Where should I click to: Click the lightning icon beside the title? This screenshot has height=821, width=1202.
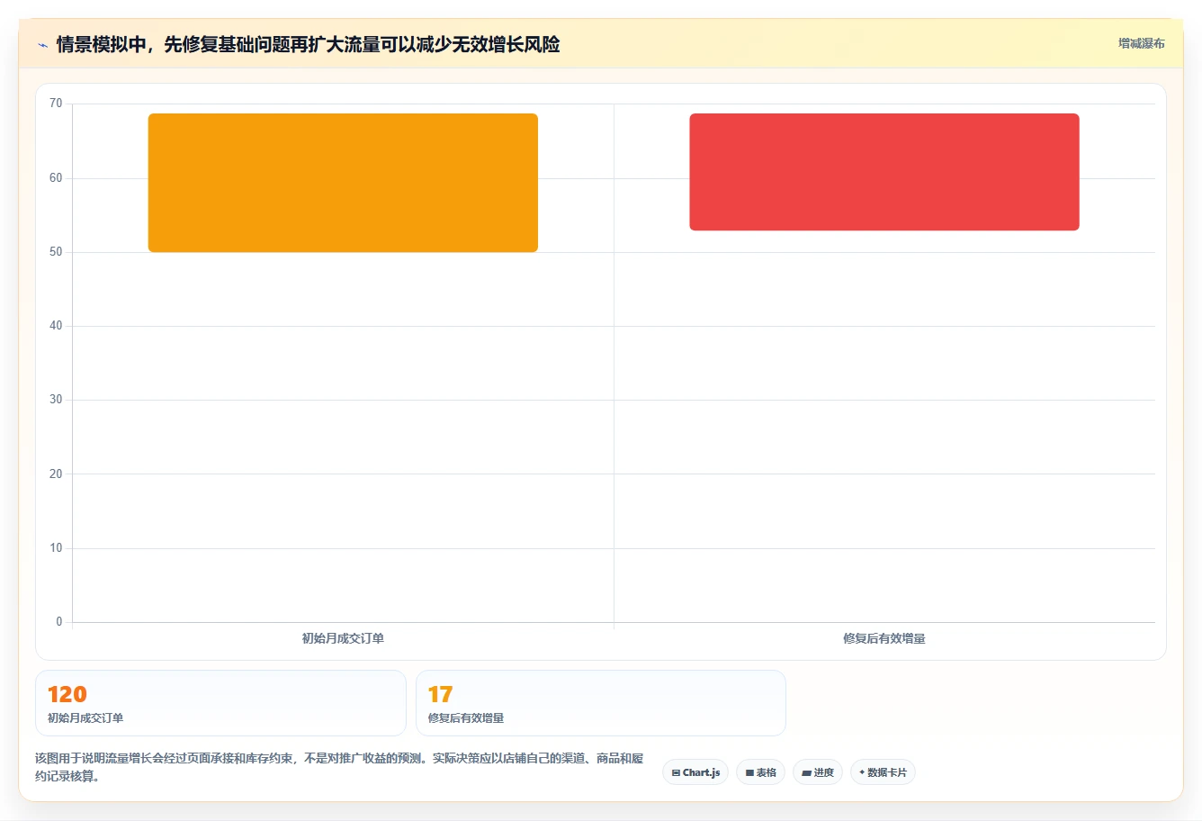pyautogui.click(x=42, y=45)
